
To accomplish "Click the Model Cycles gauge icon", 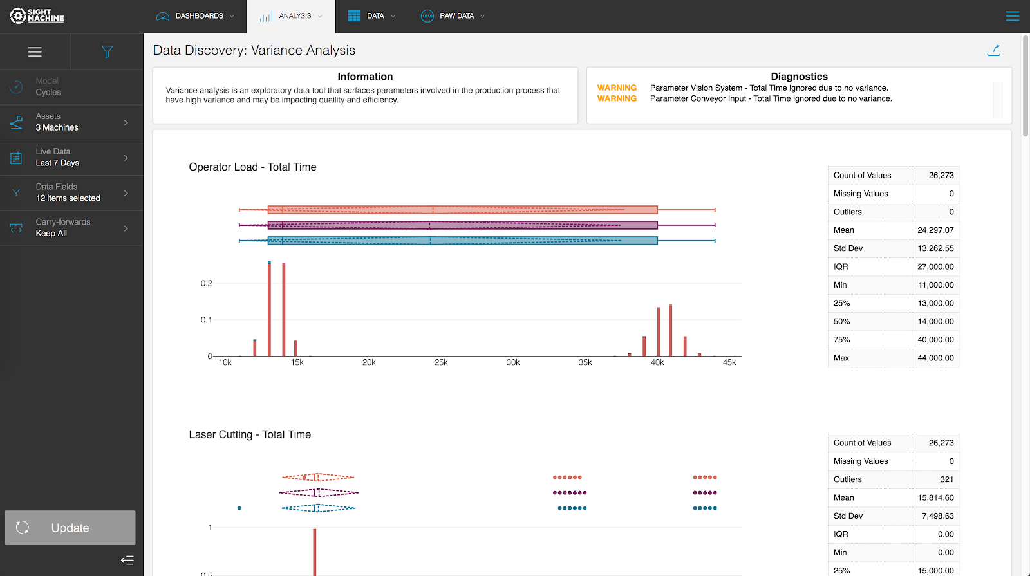I will 17,87.
